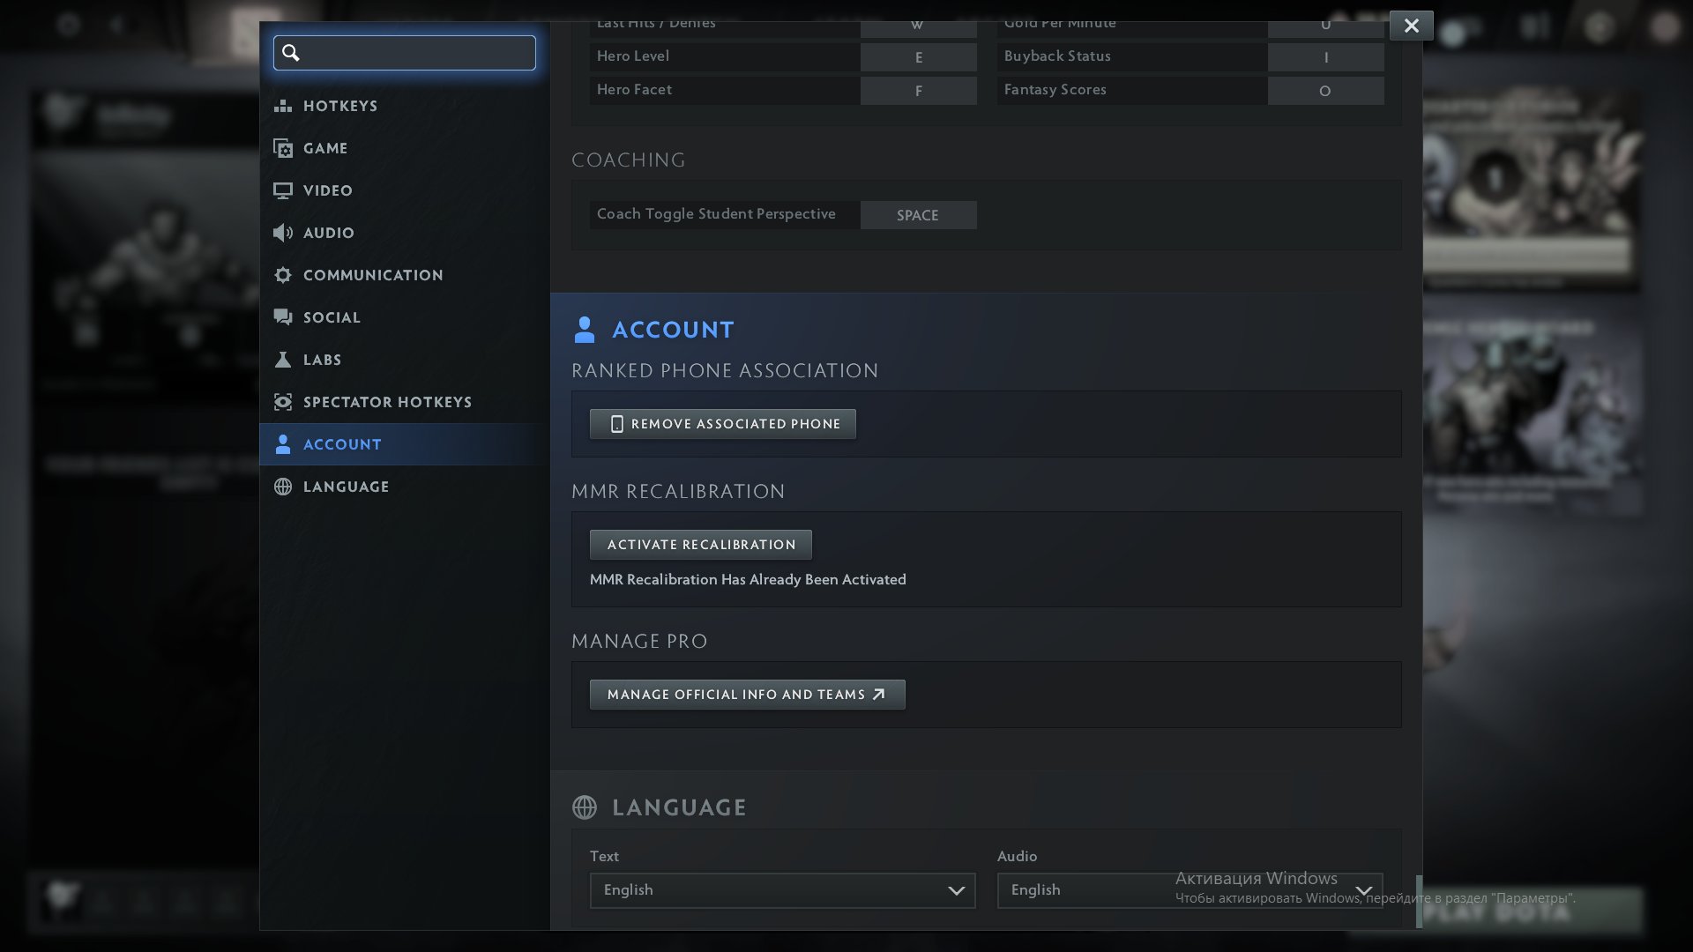Viewport: 1693px width, 952px height.
Task: Click the Language globe icon in sidebar
Action: (x=283, y=487)
